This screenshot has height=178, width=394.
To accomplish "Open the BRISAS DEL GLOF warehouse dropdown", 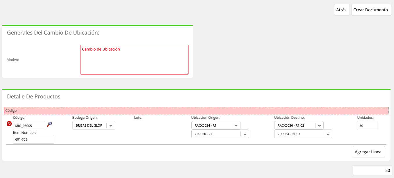I will 94,125.
